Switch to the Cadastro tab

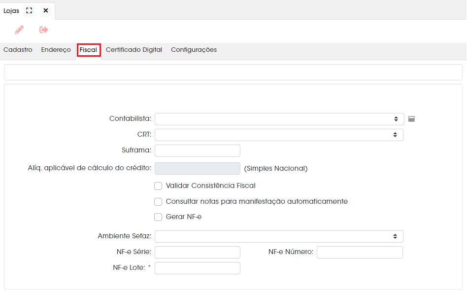coord(18,50)
